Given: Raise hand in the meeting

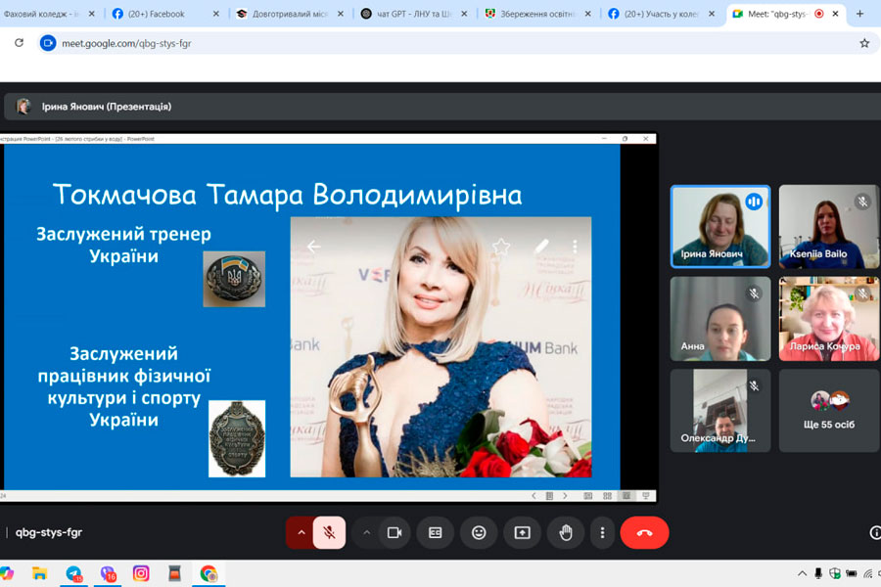Looking at the screenshot, I should pyautogui.click(x=565, y=532).
